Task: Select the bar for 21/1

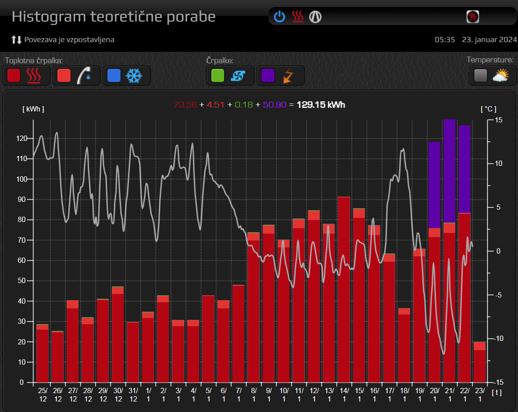Action: pos(449,251)
